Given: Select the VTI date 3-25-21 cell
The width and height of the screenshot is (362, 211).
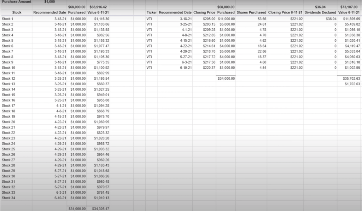Looking at the screenshot, I should [x=186, y=24].
